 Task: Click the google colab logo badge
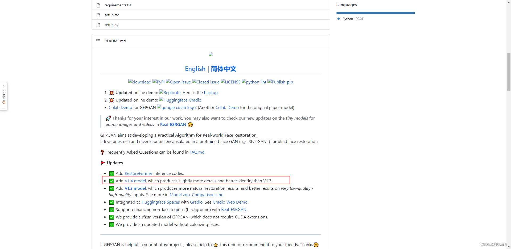click(176, 107)
